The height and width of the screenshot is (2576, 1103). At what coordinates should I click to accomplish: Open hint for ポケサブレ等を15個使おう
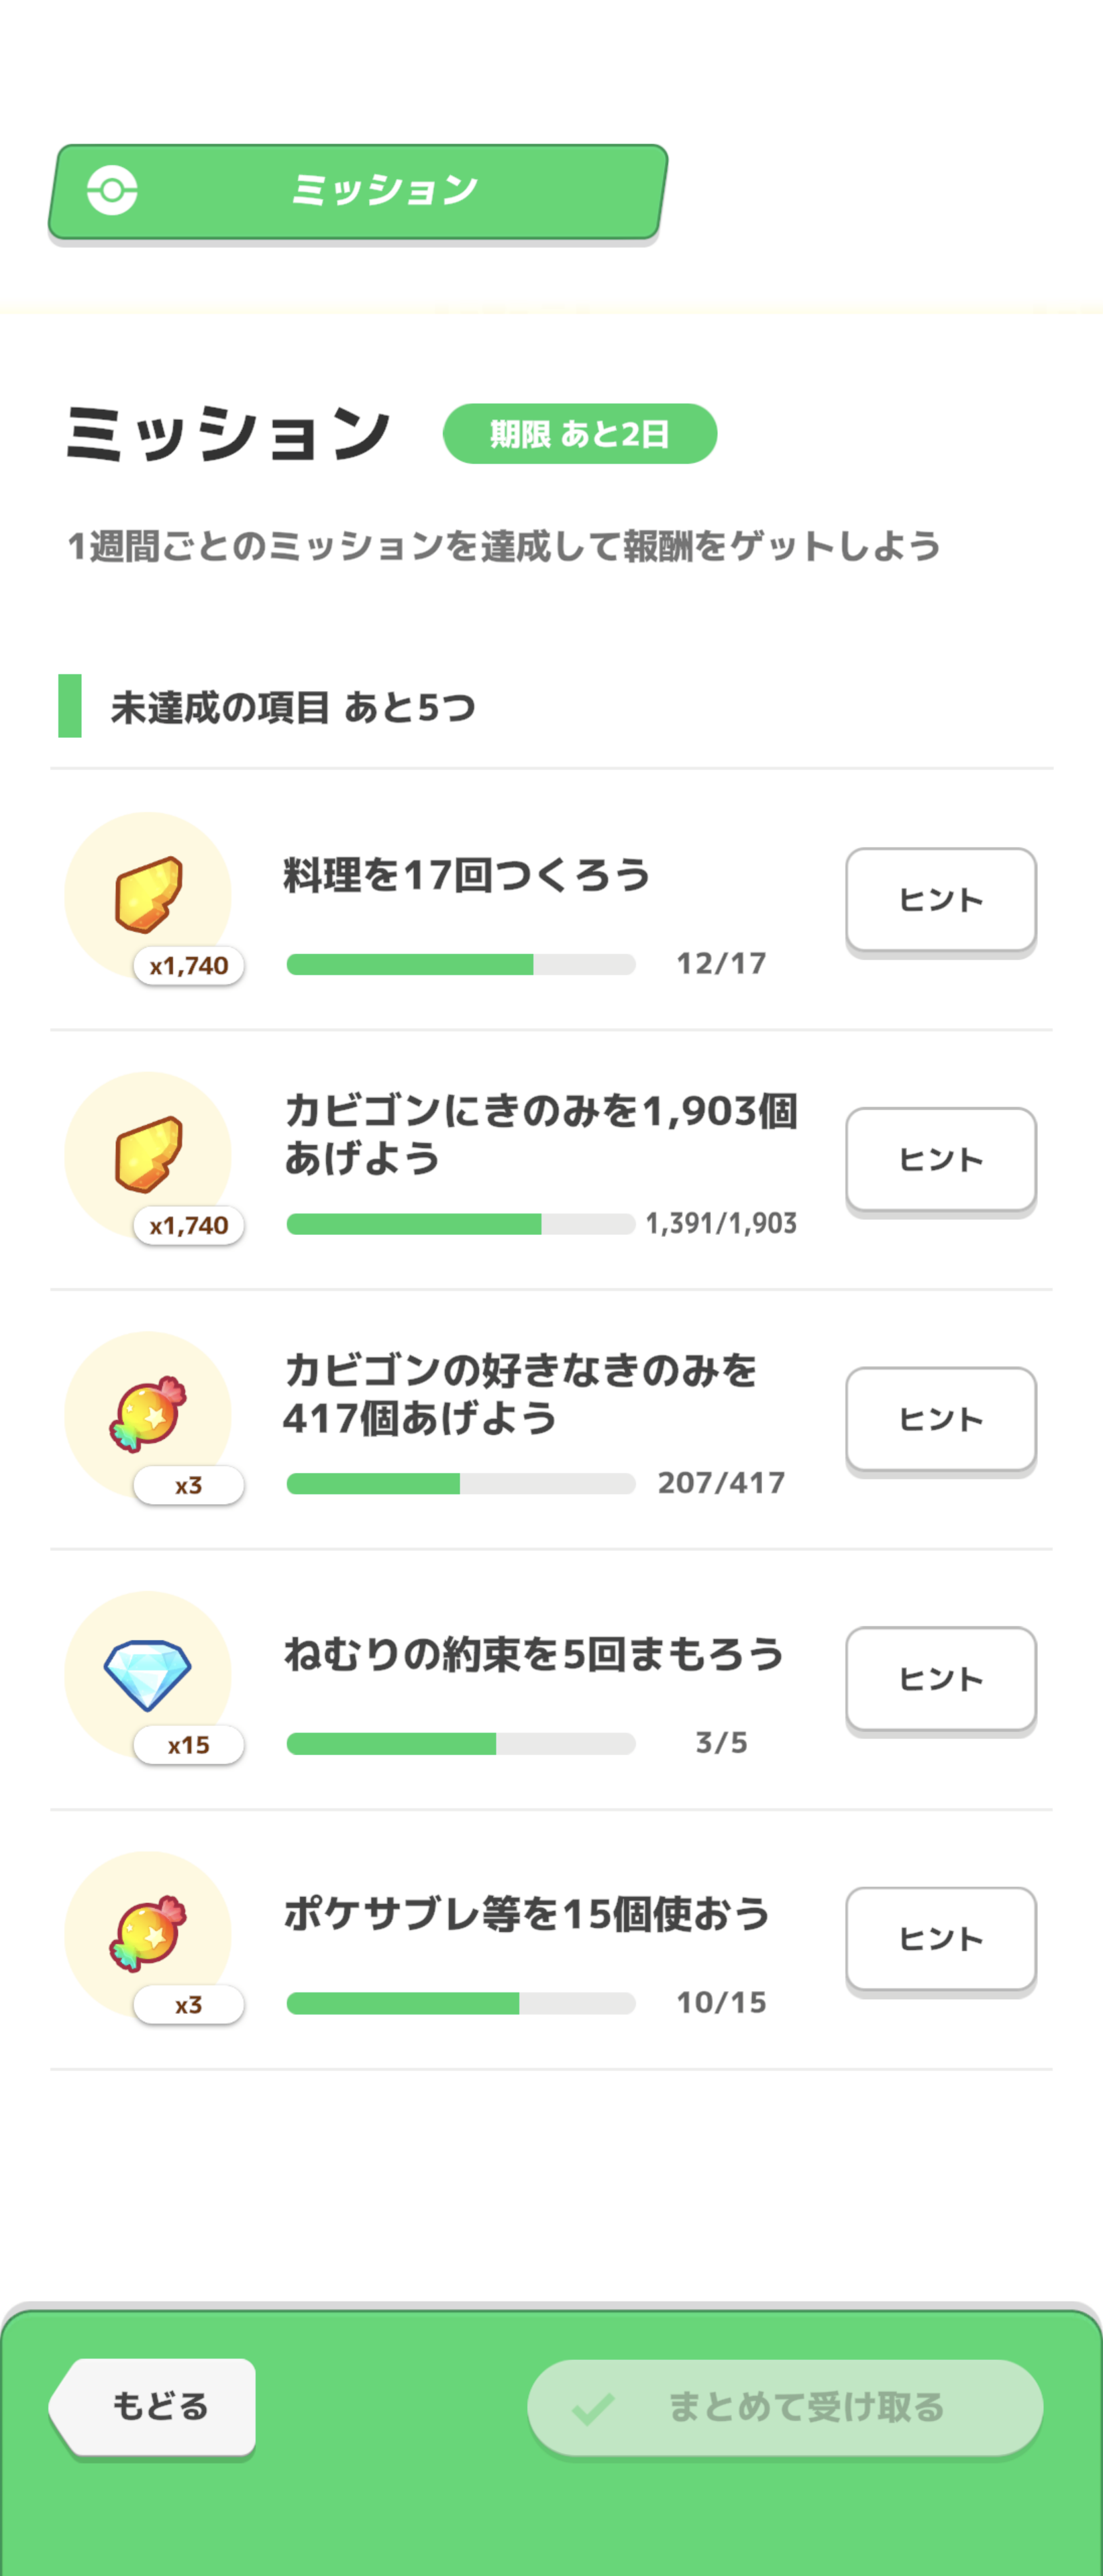point(940,1938)
